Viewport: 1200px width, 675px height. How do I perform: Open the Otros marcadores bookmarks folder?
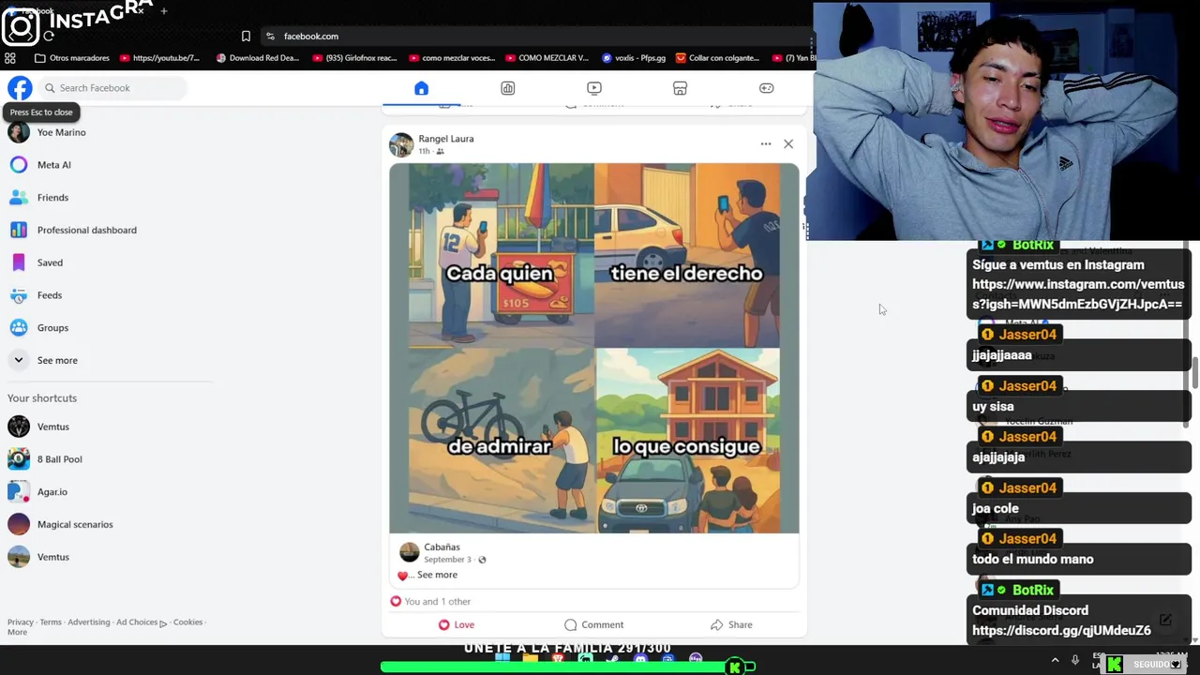[x=72, y=58]
